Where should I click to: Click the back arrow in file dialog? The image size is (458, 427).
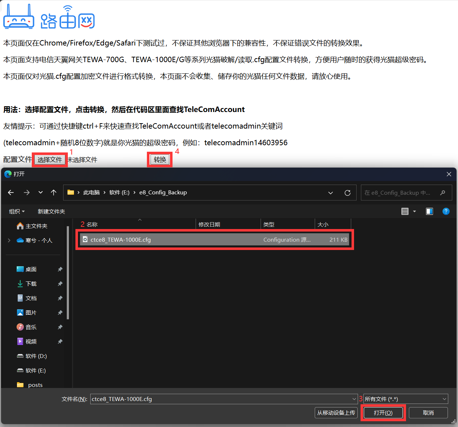pyautogui.click(x=11, y=193)
